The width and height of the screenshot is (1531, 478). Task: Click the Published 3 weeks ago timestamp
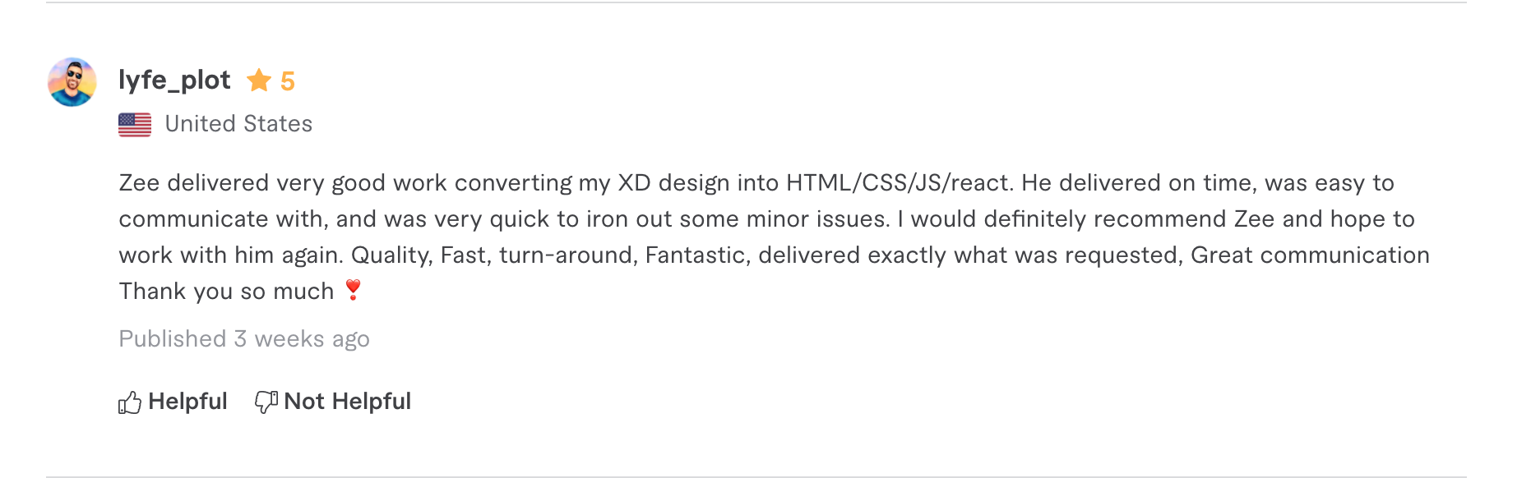(x=244, y=339)
